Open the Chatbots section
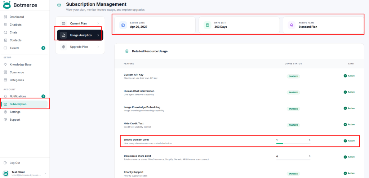 click(25, 25)
